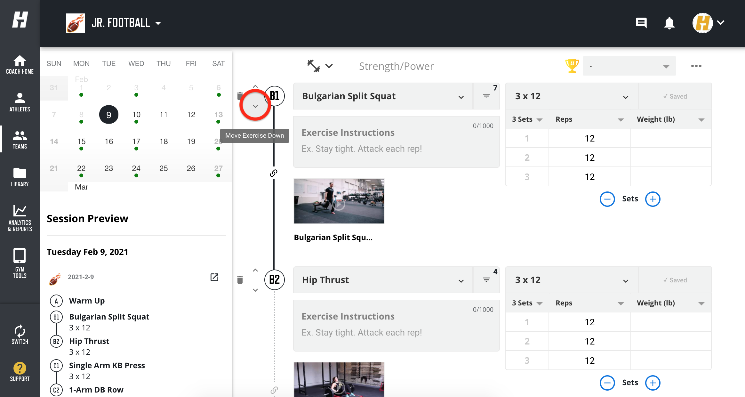
Task: Open the Reps column dropdown for Hip Thrust
Action: coord(589,303)
